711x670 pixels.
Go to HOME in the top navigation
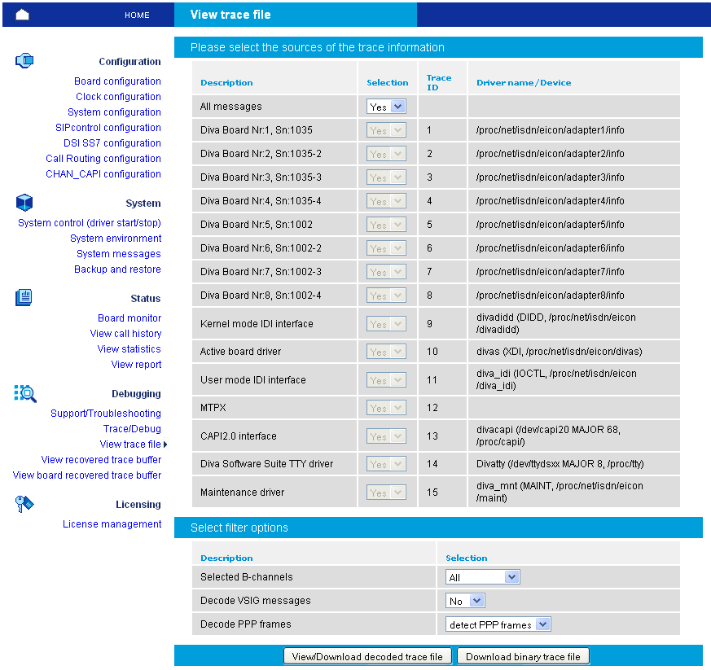[137, 15]
